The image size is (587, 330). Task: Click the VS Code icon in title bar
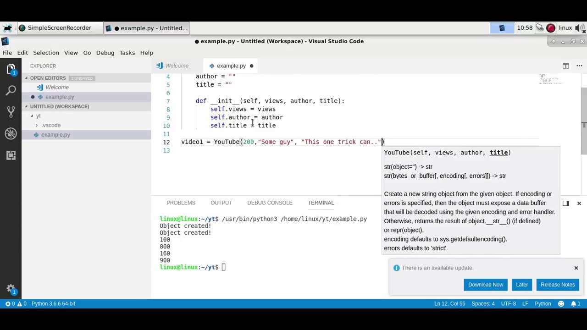(5, 41)
